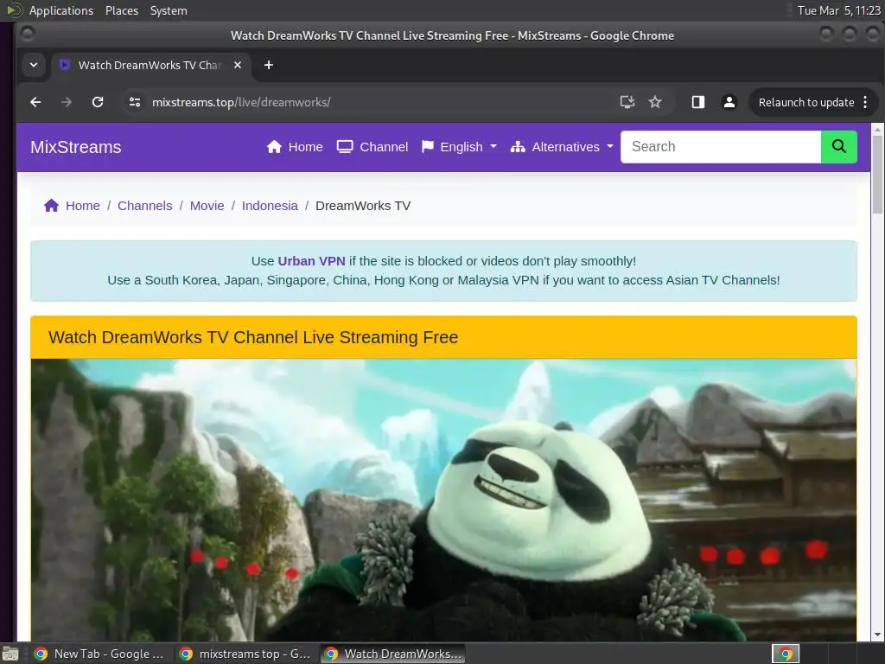Go to Indonesia breadcrumb link

pyautogui.click(x=270, y=206)
